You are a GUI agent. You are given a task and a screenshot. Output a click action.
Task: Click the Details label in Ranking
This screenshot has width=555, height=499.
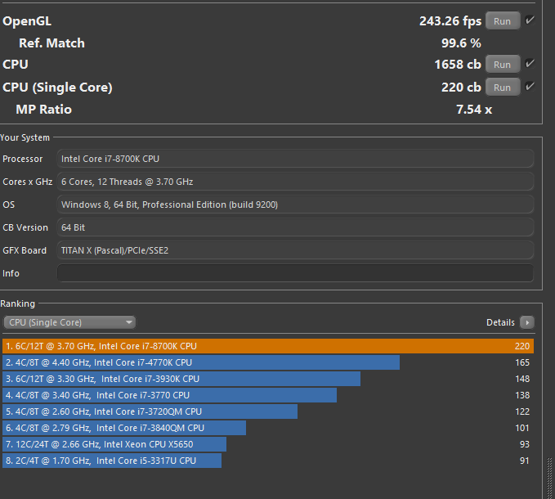pyautogui.click(x=500, y=322)
